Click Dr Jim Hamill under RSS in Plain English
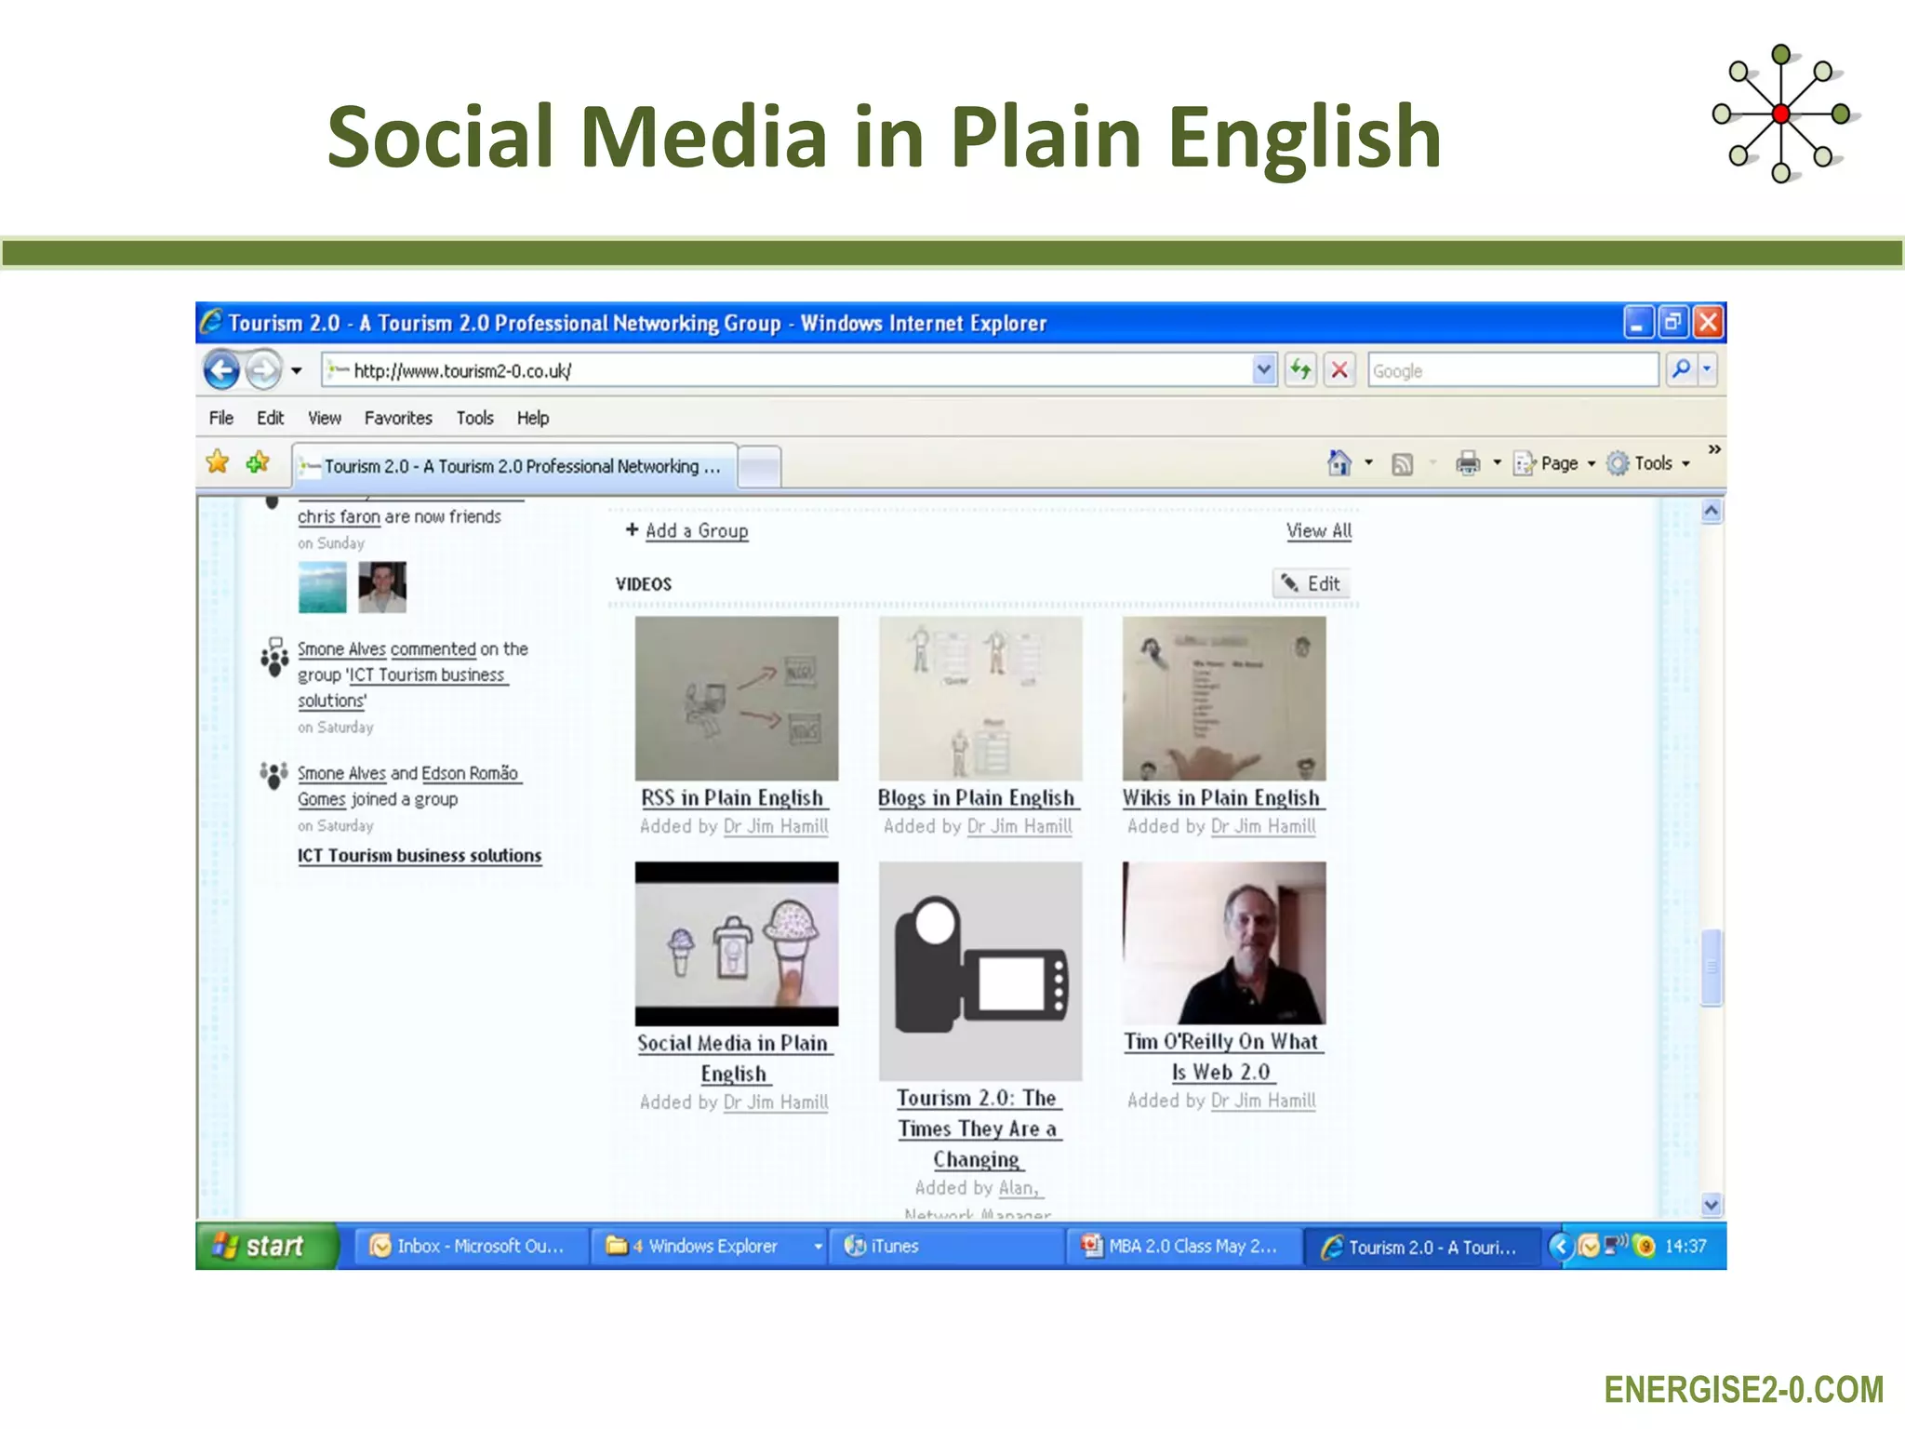 (x=776, y=826)
